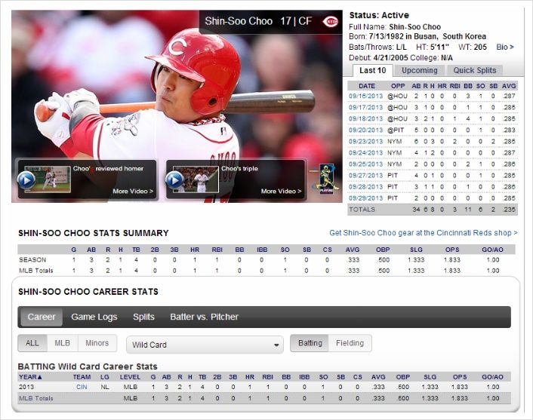Select the MLB level filter

click(x=63, y=343)
